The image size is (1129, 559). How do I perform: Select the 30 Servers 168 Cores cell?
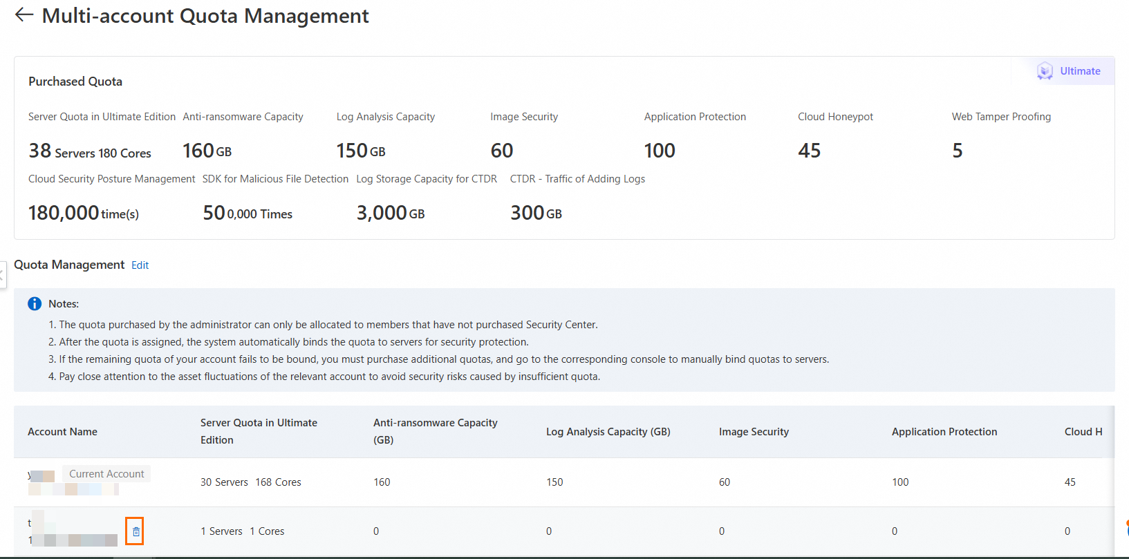tap(250, 482)
